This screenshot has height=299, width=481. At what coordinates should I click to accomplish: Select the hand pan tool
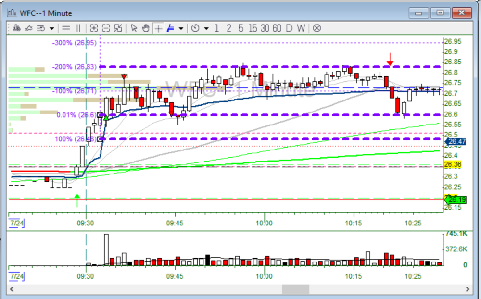(146, 28)
